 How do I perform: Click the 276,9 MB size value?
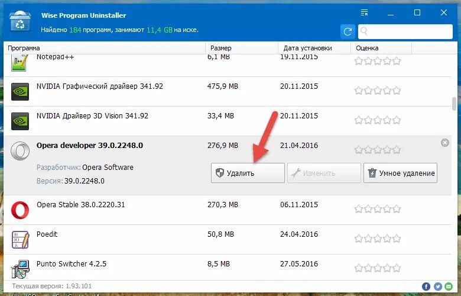click(x=223, y=146)
